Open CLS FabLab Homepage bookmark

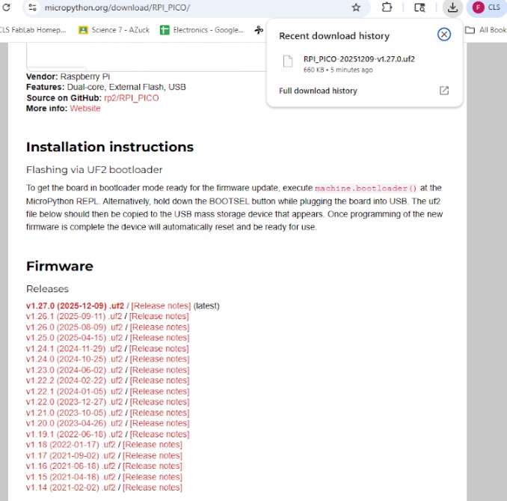(33, 30)
